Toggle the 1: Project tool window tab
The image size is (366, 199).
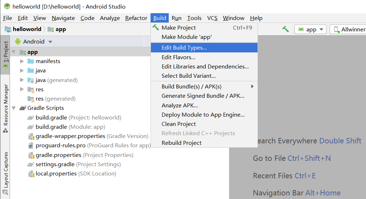5,55
